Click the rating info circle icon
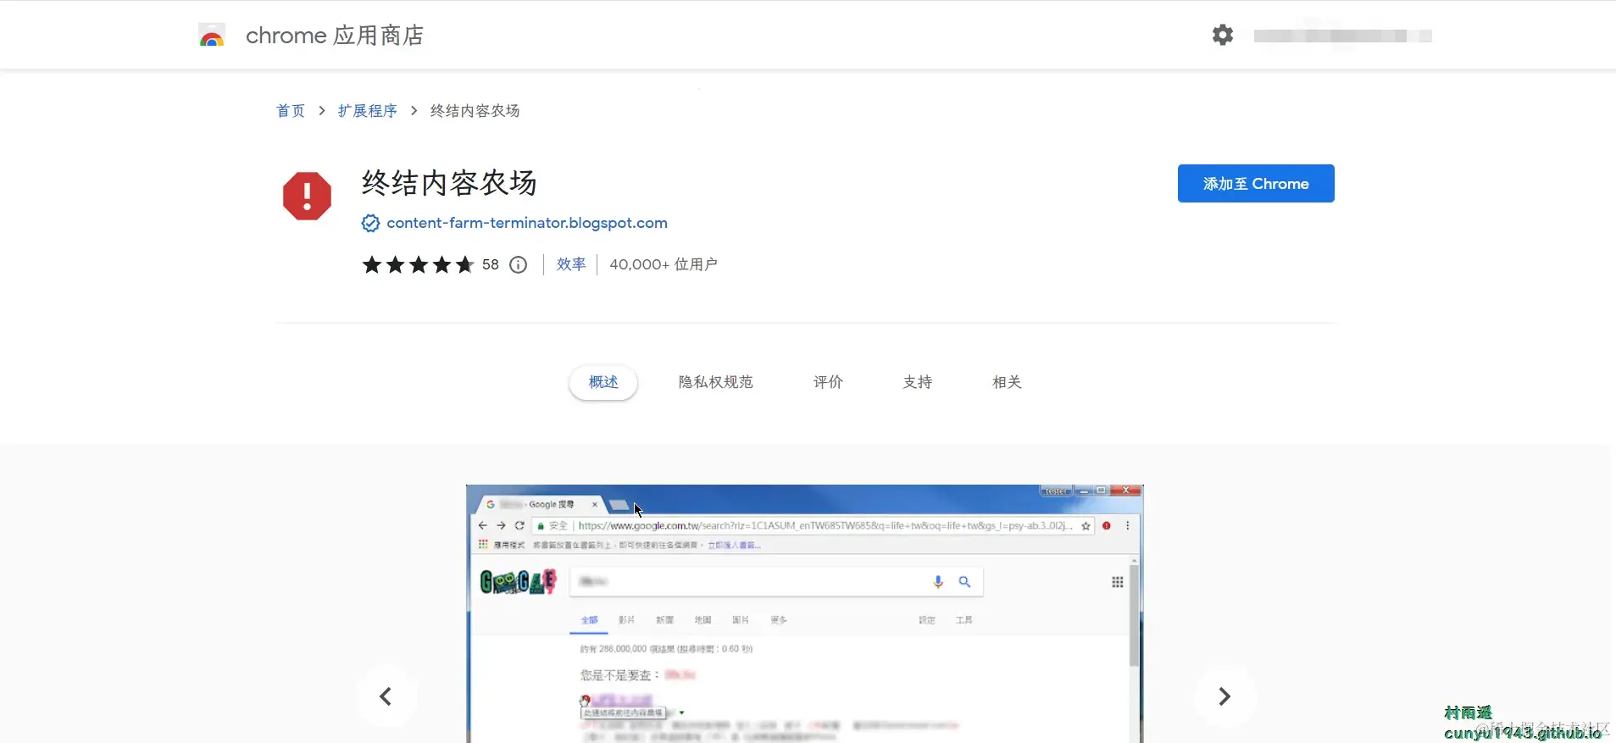 (518, 265)
